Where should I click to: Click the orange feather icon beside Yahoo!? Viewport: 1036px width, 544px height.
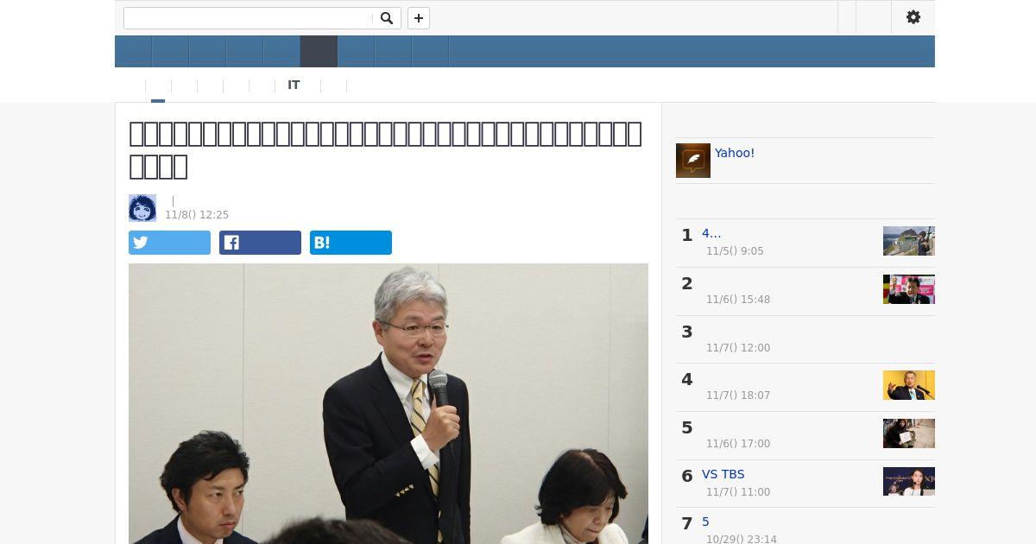693,161
